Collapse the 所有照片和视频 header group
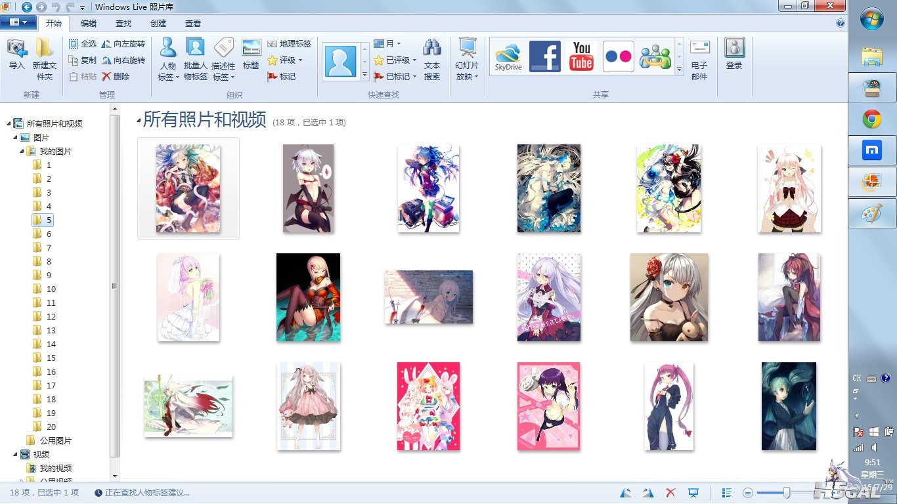Viewport: 897px width, 504px height. (139, 120)
